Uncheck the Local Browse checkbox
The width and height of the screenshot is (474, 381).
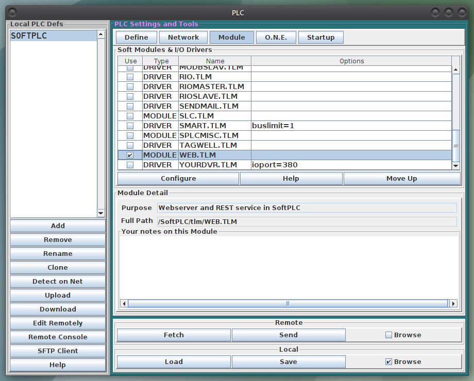(x=388, y=361)
